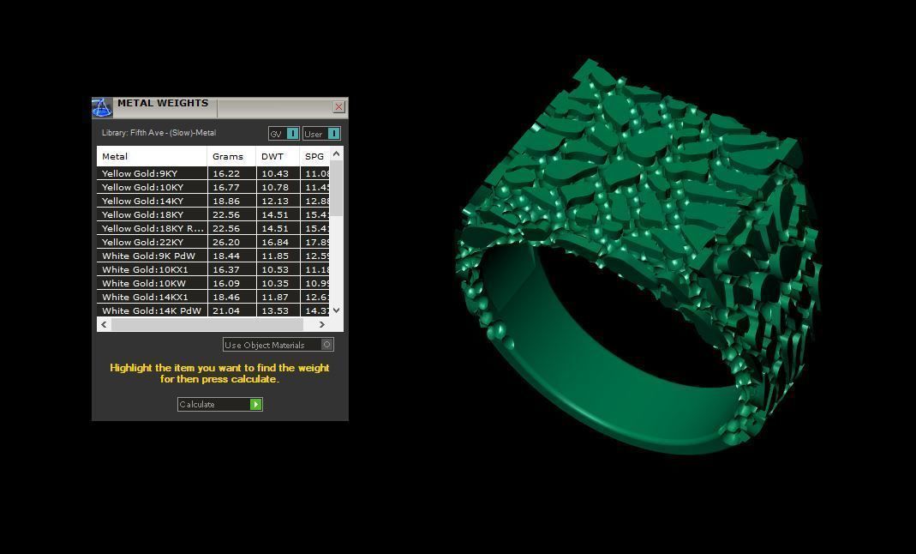916x554 pixels.
Task: Click the 10.35 DWT value
Action: coord(275,283)
